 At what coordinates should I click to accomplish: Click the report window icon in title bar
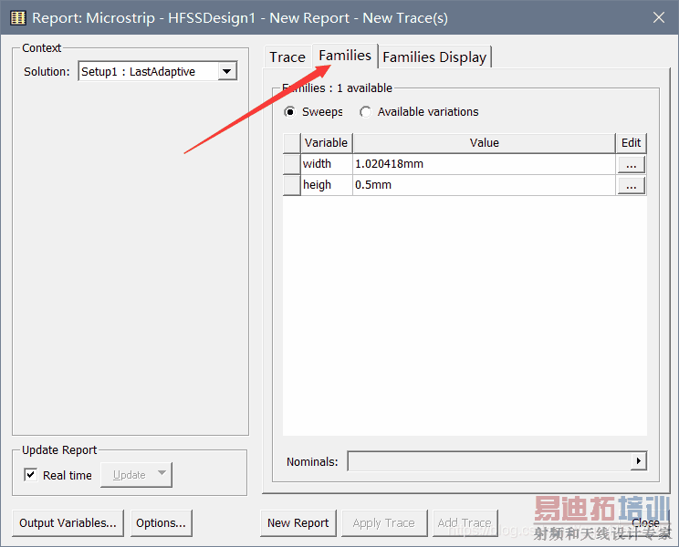coord(17,18)
